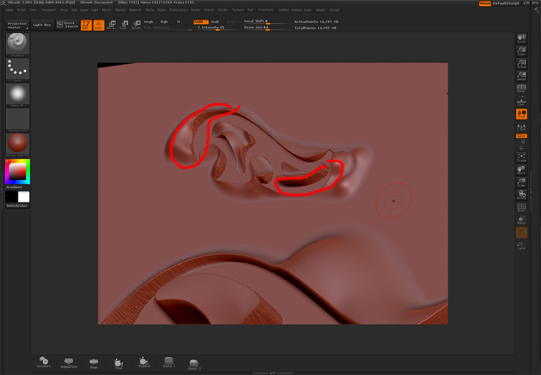
Task: Open the Tool menu
Action: point(250,10)
